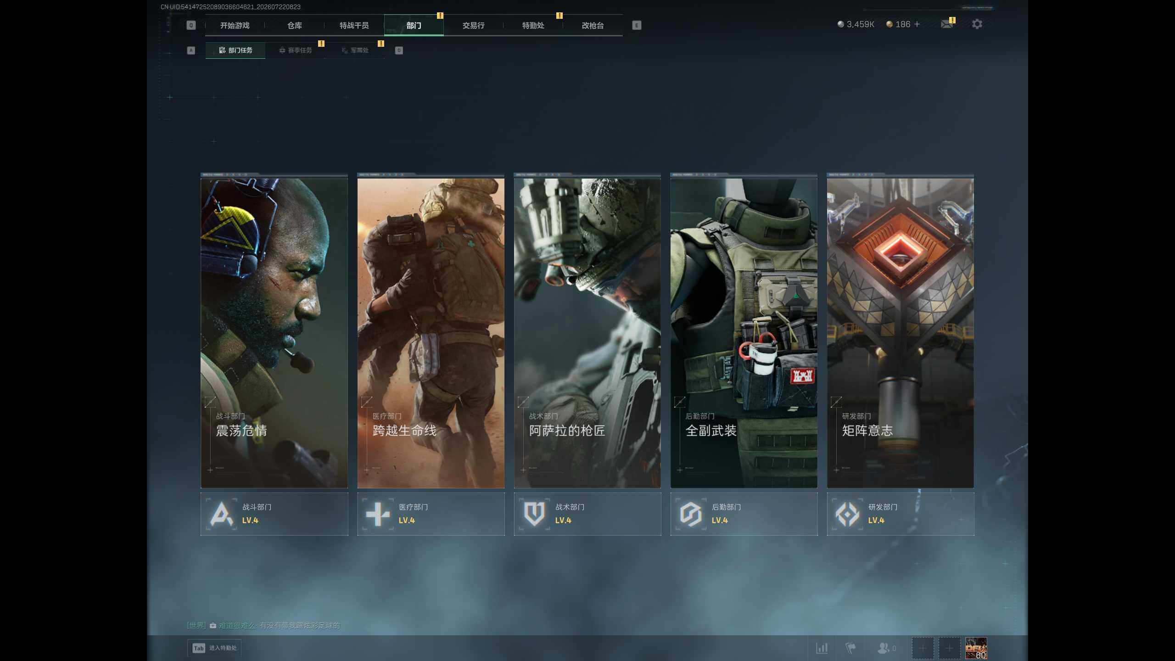Go to the 交易行 tab
Screen dimensions: 1175x661
coord(473,25)
